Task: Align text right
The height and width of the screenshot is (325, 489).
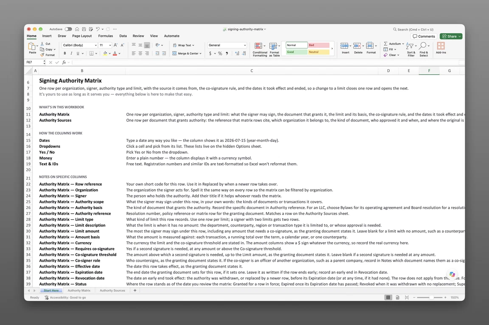Action: [x=147, y=54]
